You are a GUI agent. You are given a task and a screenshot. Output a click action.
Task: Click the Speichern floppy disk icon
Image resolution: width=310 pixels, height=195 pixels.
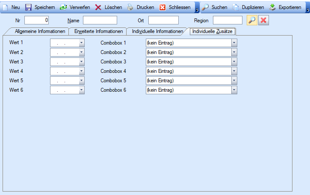[29, 7]
